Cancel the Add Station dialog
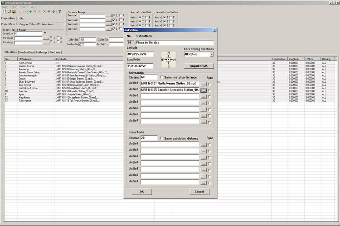340x226 pixels. (x=199, y=192)
